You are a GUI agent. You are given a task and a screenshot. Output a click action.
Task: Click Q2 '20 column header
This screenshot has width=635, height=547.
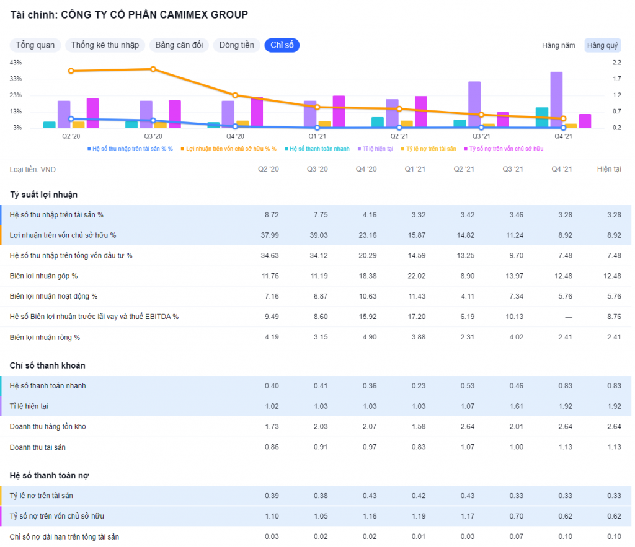pyautogui.click(x=268, y=169)
